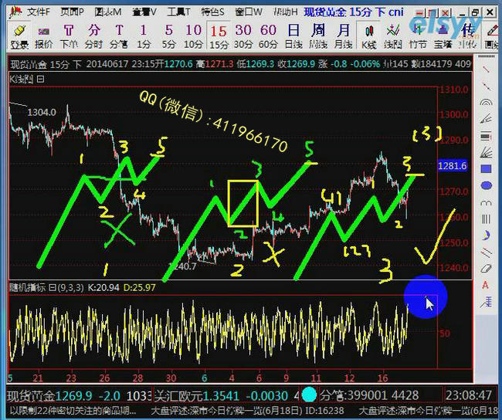Select the Gann fan tool

(x=486, y=152)
